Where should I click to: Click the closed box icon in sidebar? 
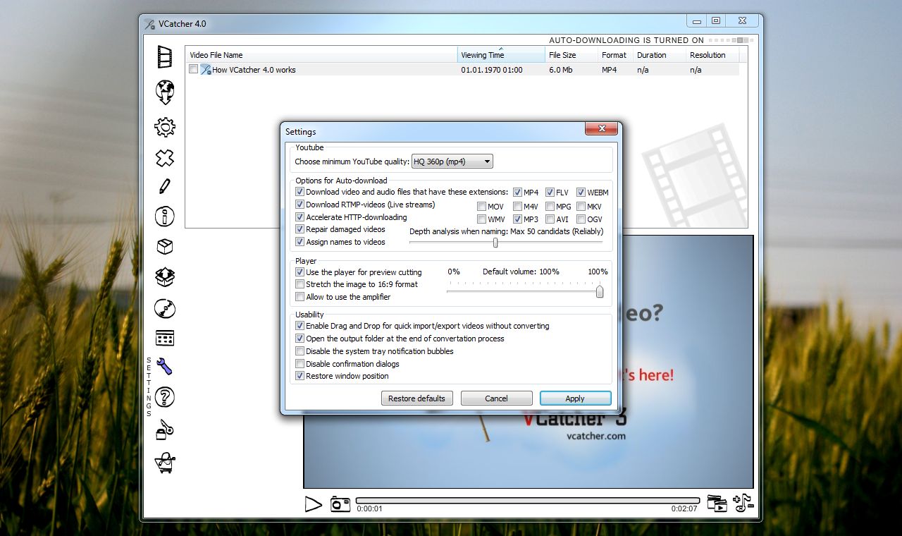click(x=165, y=246)
